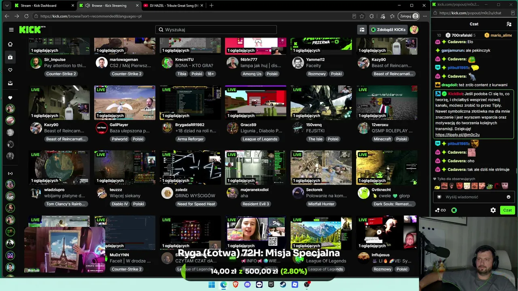Image resolution: width=518 pixels, height=291 pixels.
Task: Click the filled heart icon in sidebar
Action: coord(11,97)
